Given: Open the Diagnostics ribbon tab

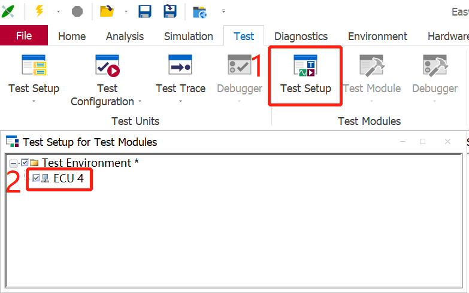Looking at the screenshot, I should [301, 36].
